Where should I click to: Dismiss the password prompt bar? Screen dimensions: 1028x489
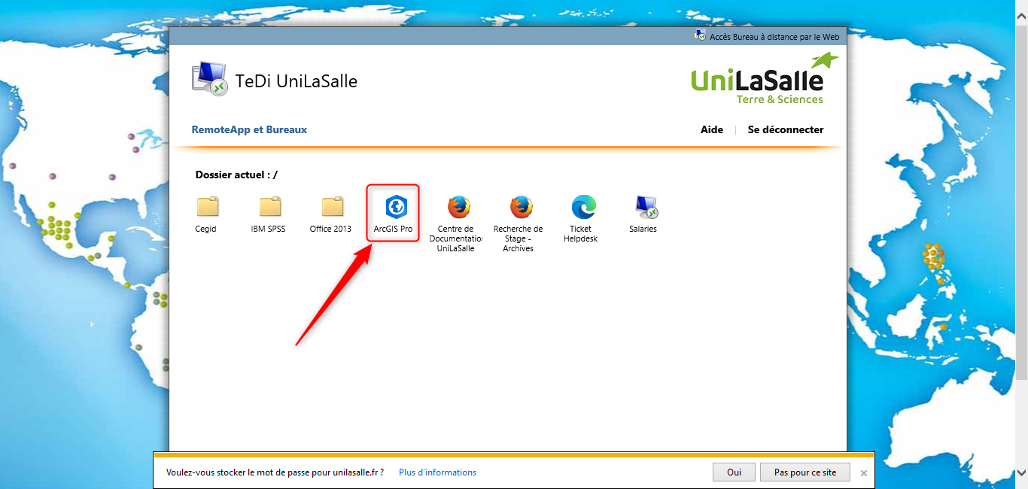(864, 473)
